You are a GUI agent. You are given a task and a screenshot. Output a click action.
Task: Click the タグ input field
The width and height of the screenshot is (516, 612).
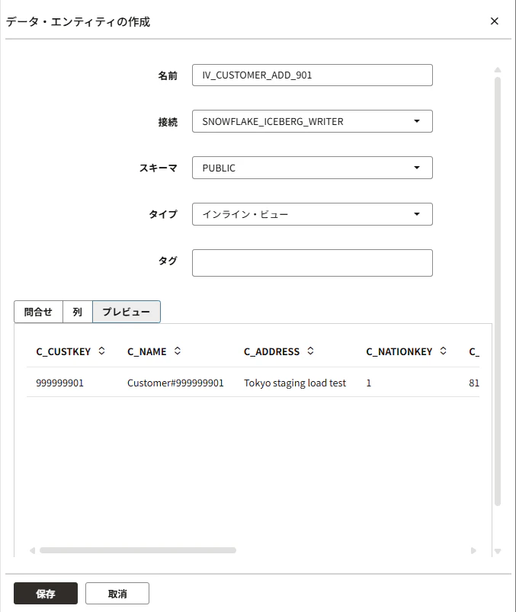pos(312,263)
